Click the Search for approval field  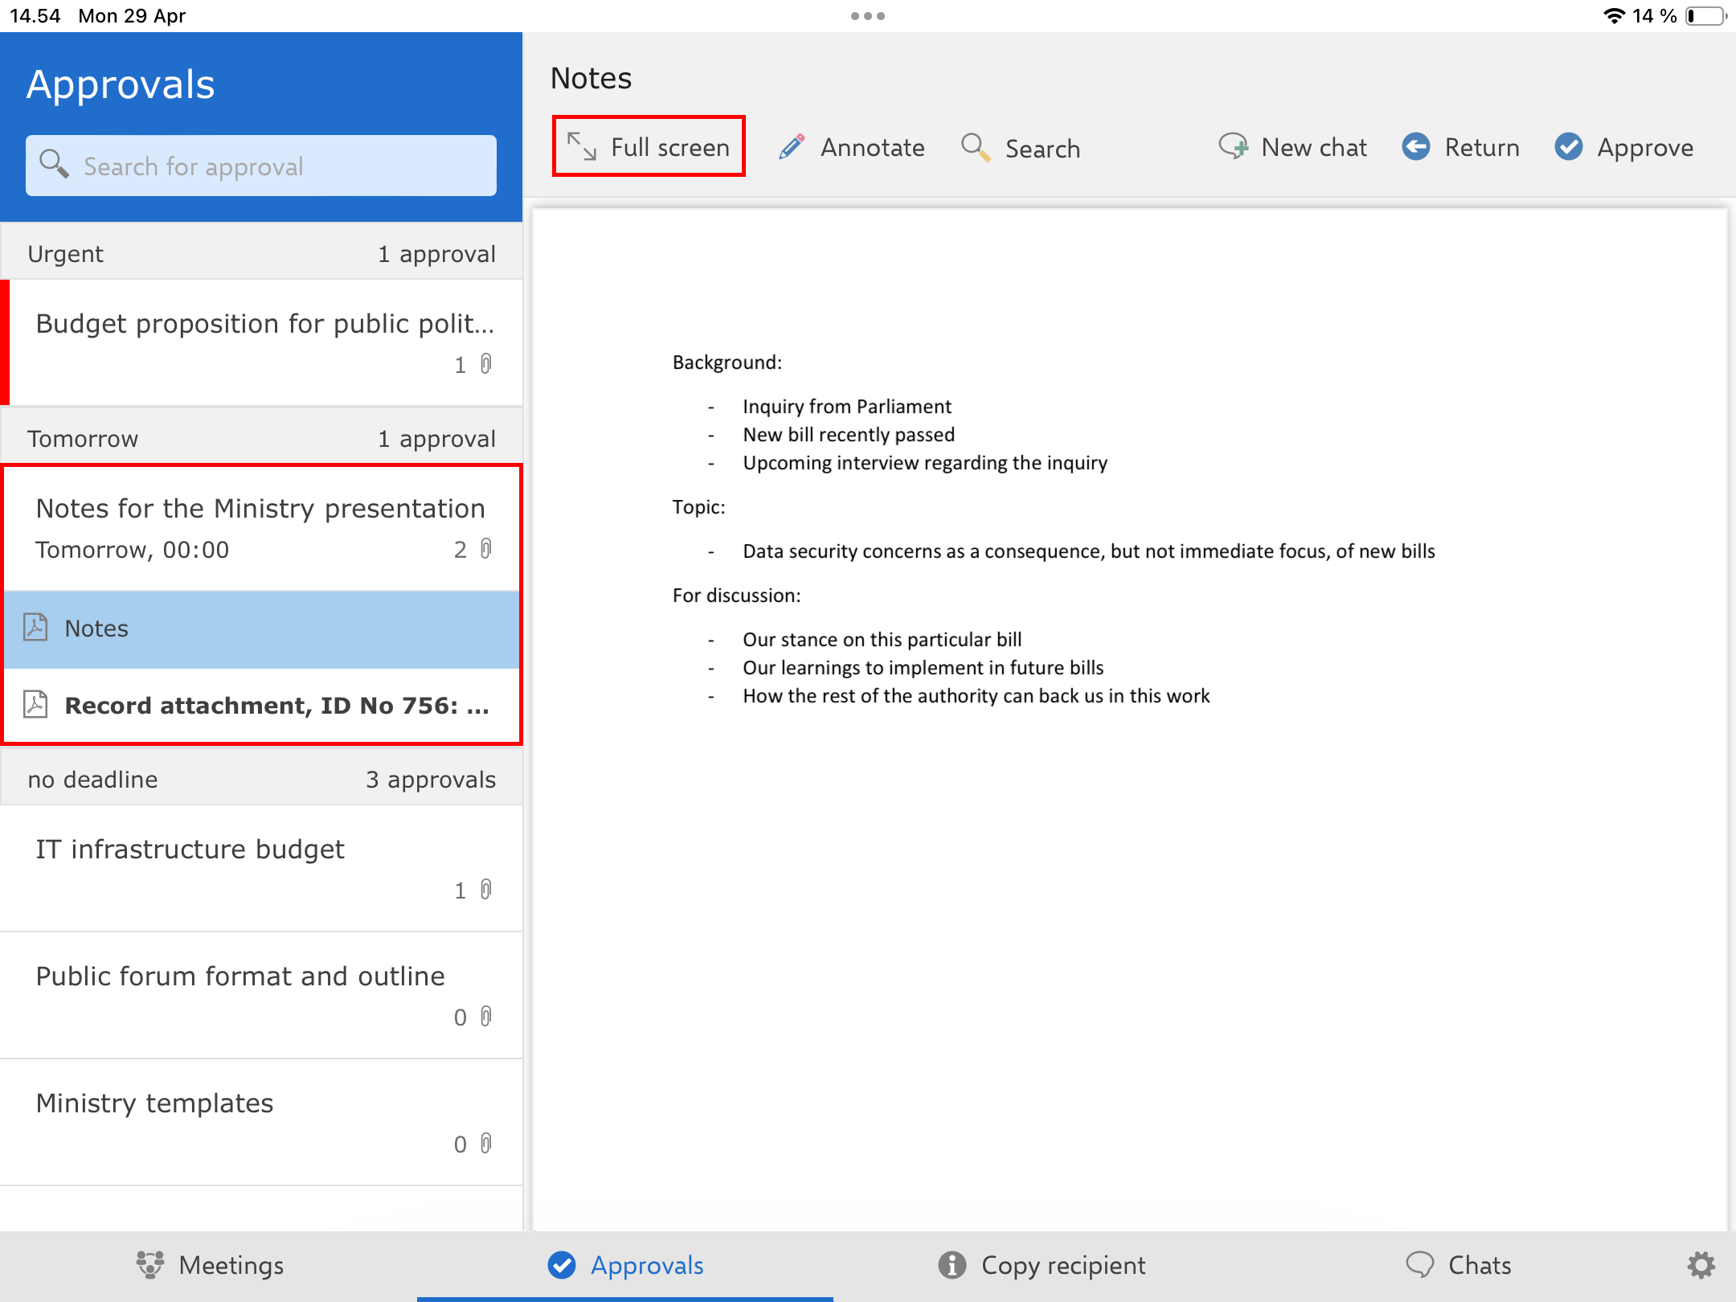coord(261,166)
